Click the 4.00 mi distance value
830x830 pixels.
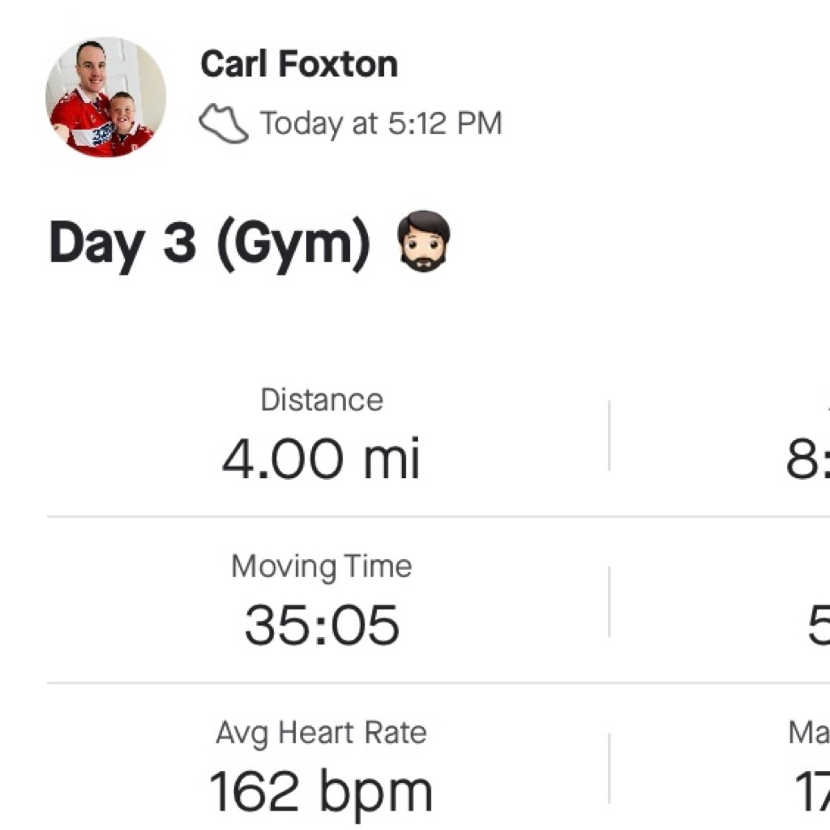(x=321, y=459)
